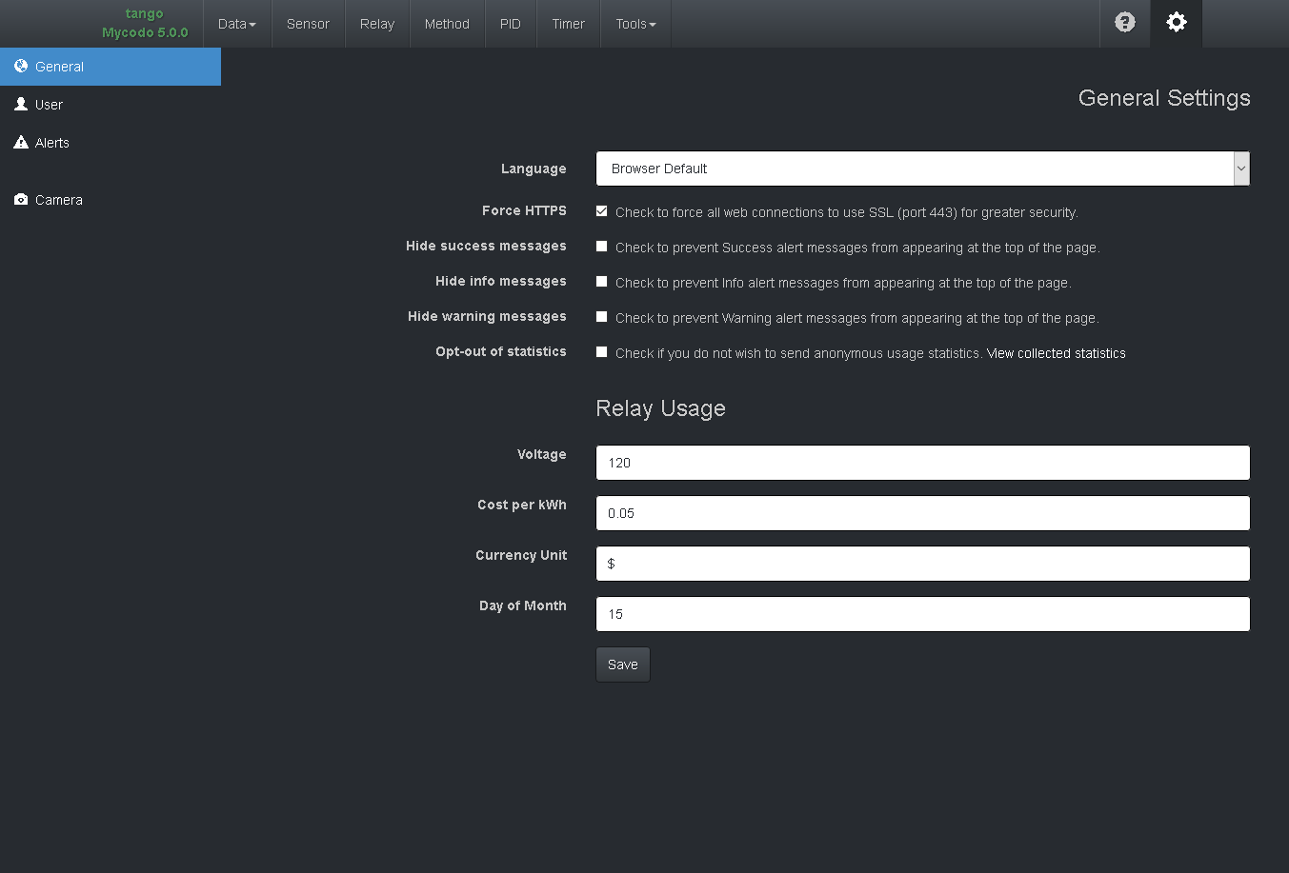This screenshot has width=1289, height=873.
Task: Switch to the Relay page
Action: point(377,23)
